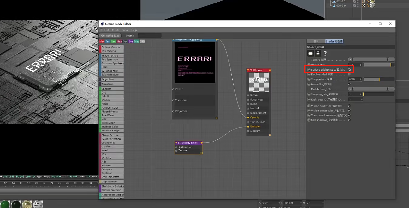Click the ImageTexture Transform input port
This screenshot has width=409, height=208.
pos(173,100)
